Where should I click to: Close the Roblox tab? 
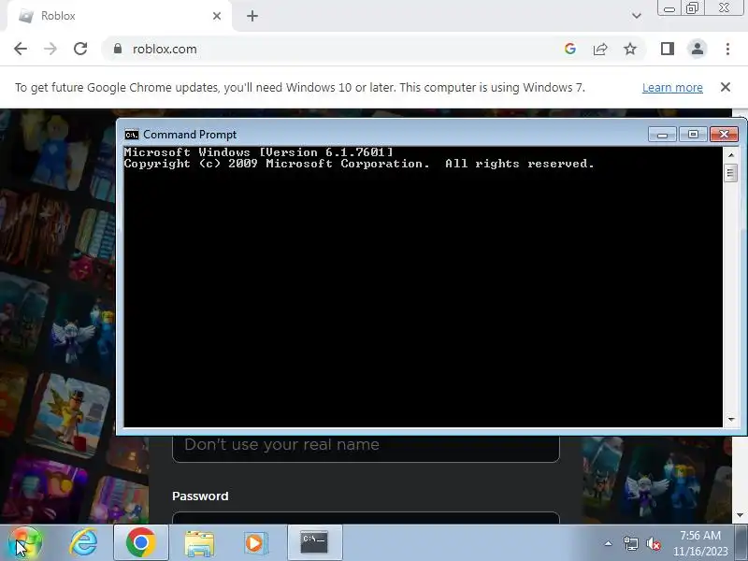[217, 16]
